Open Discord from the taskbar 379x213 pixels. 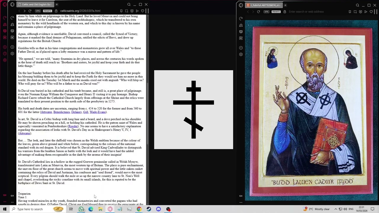click(x=158, y=209)
